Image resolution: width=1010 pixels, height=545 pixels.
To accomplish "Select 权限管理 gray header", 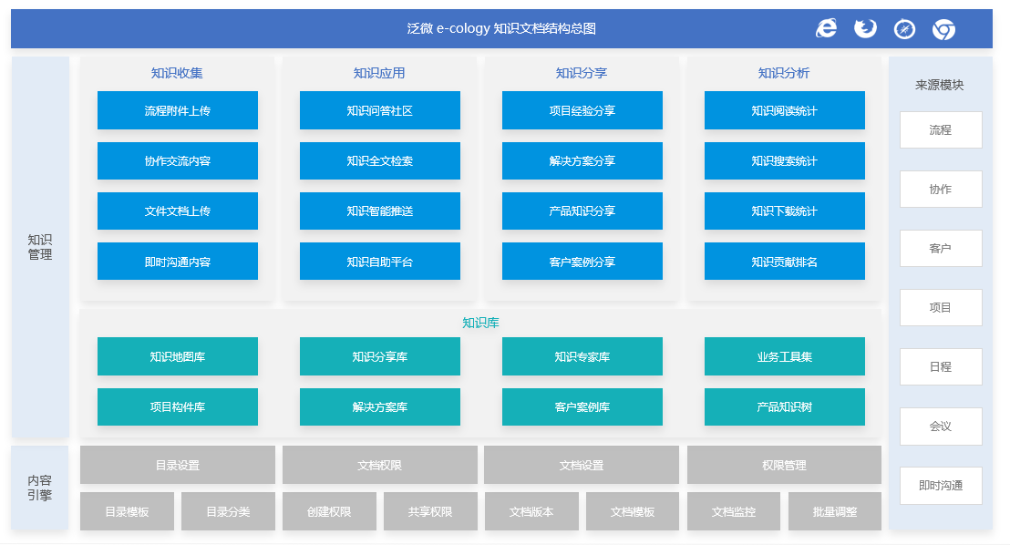I will (784, 465).
